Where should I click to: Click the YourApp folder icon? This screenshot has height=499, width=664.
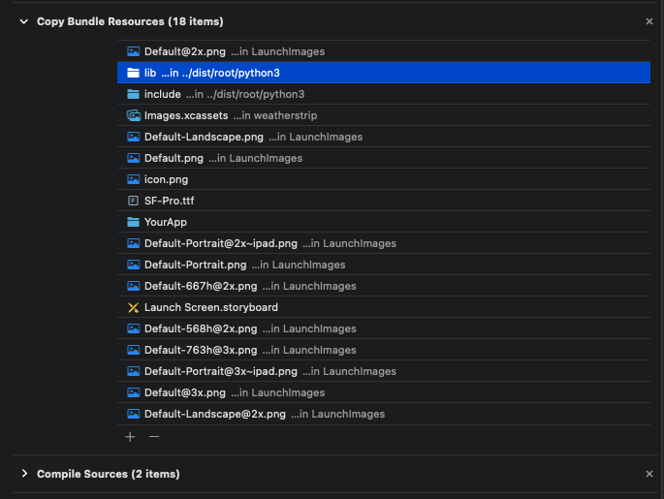(133, 222)
